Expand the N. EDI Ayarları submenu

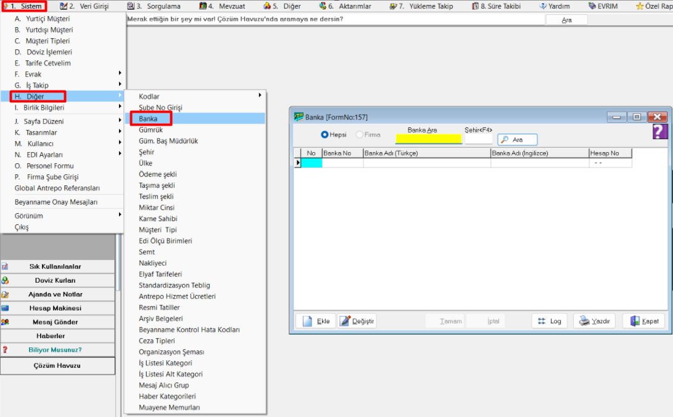tap(120, 153)
